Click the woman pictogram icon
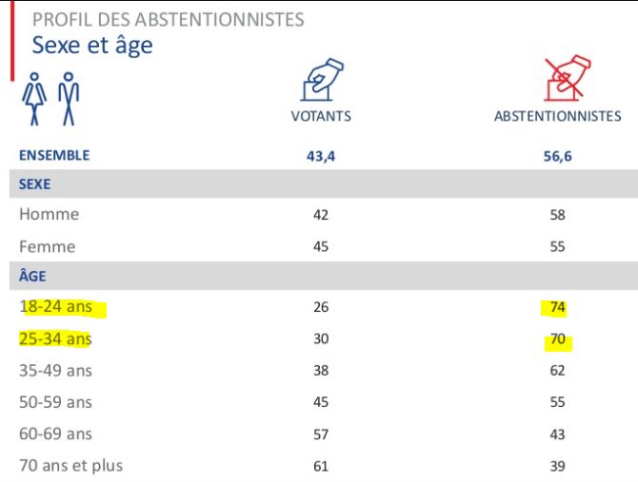638x482 pixels. 34,99
